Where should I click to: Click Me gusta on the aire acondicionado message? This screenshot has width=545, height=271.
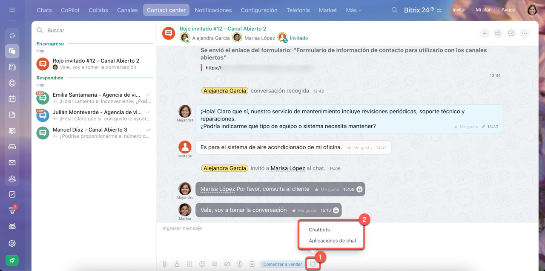pos(360,148)
